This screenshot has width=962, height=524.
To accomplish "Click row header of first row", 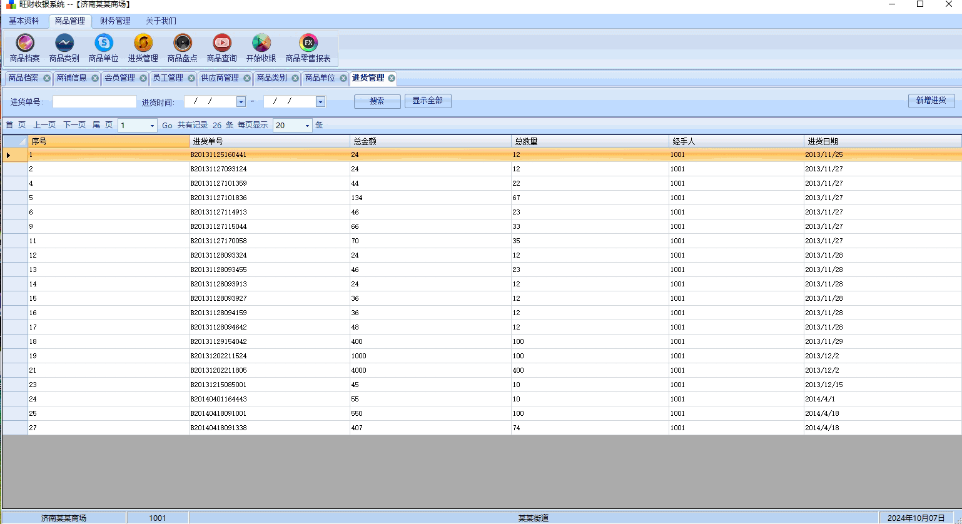I will click(x=15, y=154).
